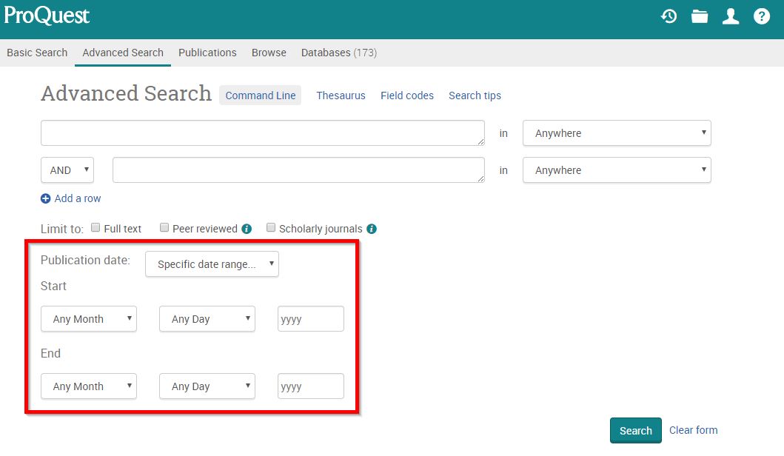View the Field codes link
Image resolution: width=784 pixels, height=456 pixels.
tap(407, 95)
